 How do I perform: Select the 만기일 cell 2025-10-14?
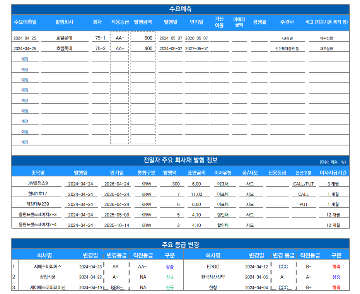pos(116,225)
